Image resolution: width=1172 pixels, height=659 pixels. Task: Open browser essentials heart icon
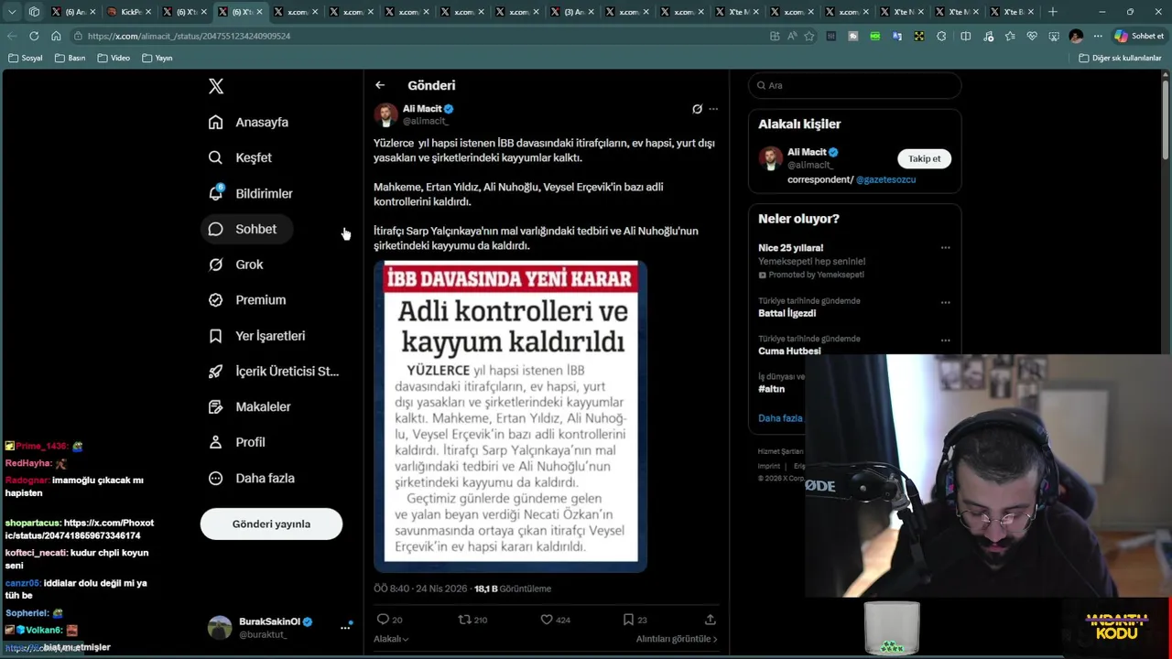[1032, 36]
